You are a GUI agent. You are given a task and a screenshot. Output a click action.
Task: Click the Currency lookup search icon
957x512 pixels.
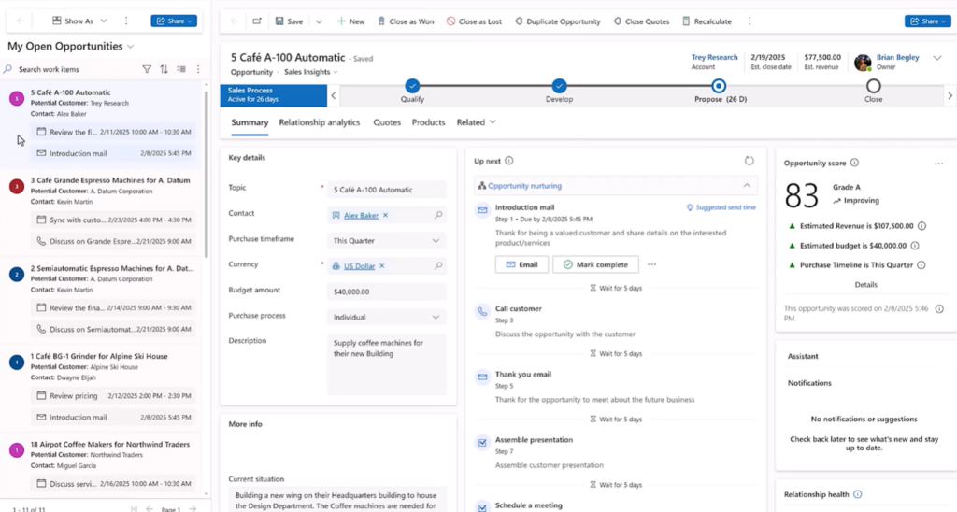coord(438,266)
